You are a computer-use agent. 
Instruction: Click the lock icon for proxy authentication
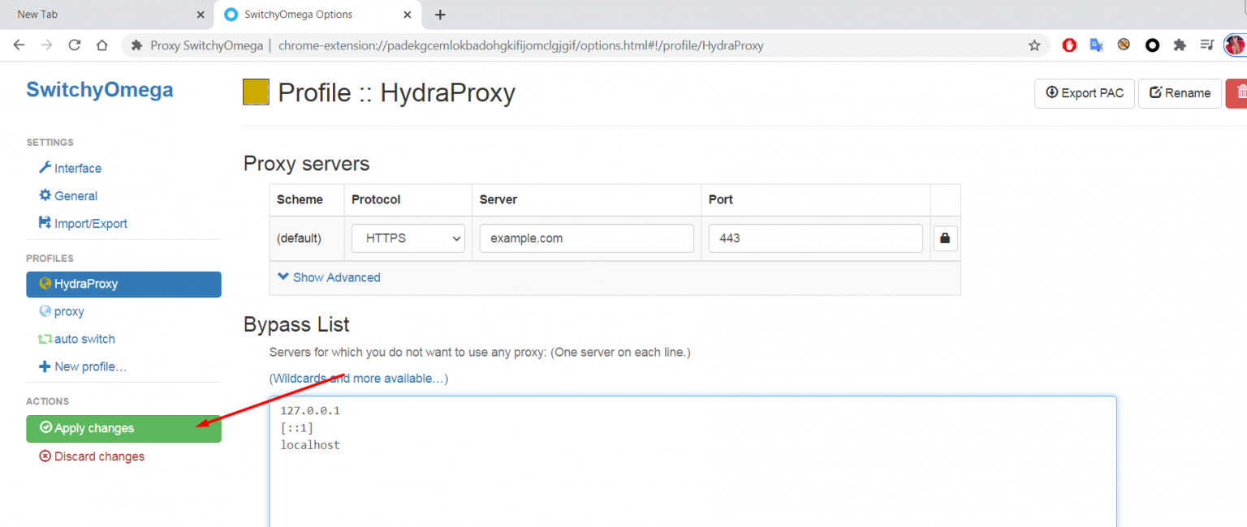[x=944, y=238]
